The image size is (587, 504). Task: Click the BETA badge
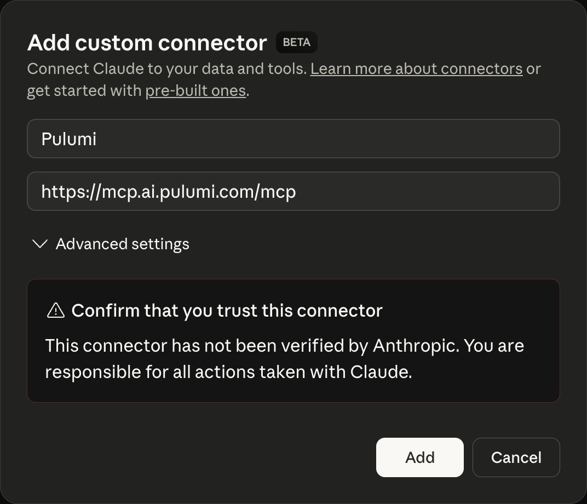pos(296,42)
